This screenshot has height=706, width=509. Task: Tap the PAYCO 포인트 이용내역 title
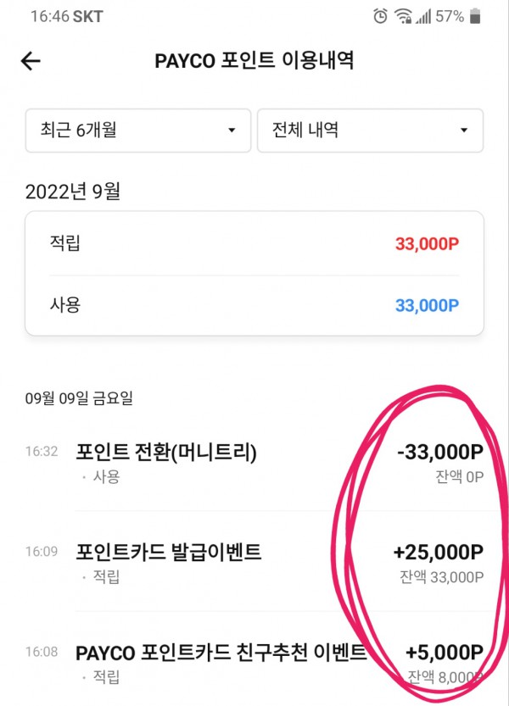pos(255,61)
